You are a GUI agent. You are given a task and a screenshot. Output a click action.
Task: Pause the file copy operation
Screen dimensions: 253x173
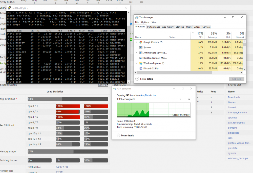[x=180, y=99]
